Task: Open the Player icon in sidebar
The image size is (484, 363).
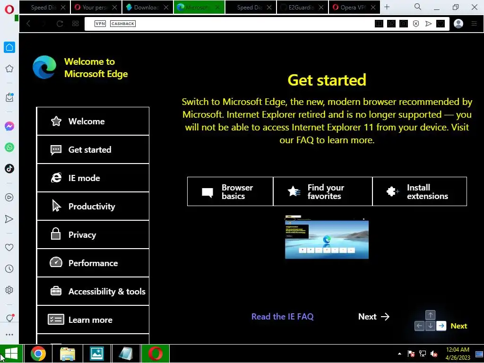Action: coord(9,197)
